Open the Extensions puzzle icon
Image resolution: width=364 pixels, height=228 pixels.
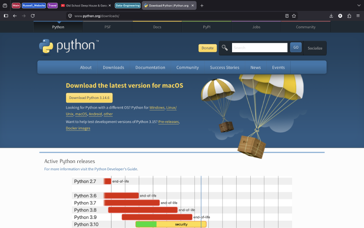click(349, 16)
